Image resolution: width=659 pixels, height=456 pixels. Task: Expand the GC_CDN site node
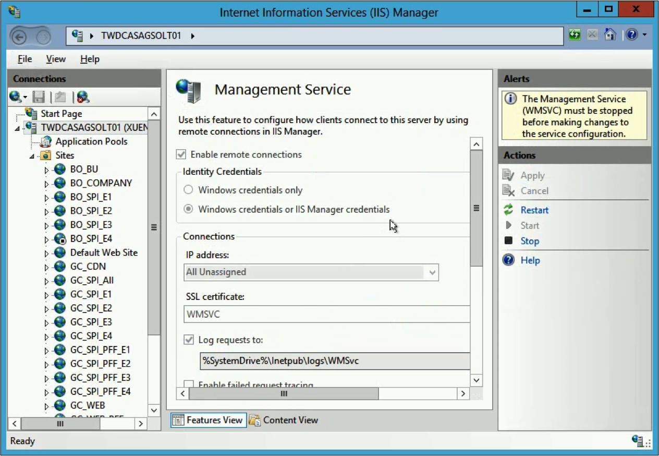[46, 267]
